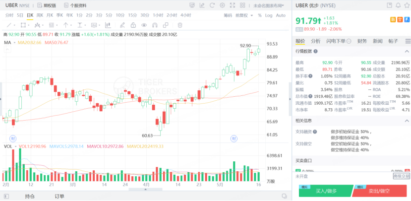Click the 高级交易 advanced trading button
The width and height of the screenshot is (411, 201).
(401, 176)
